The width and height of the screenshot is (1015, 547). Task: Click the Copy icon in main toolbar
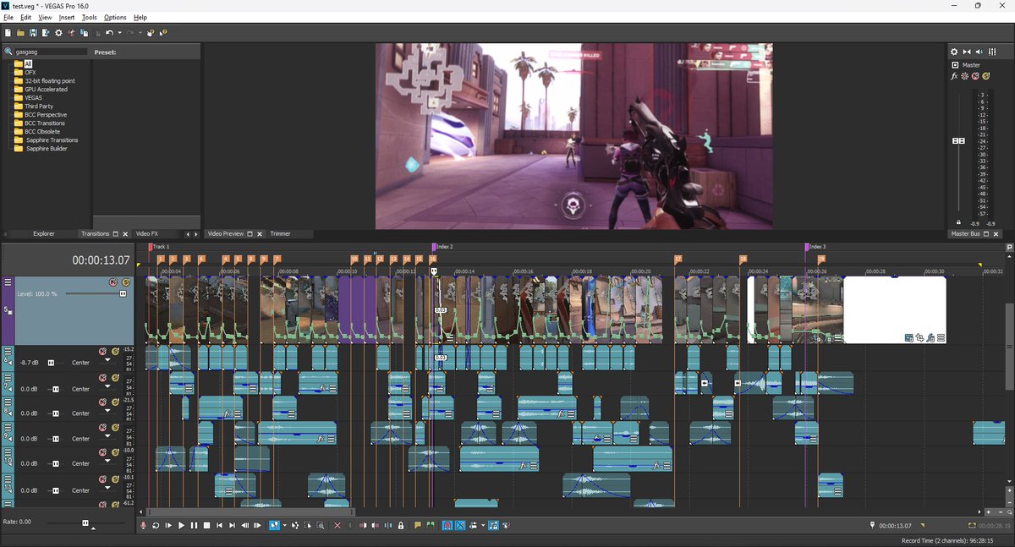pyautogui.click(x=85, y=33)
